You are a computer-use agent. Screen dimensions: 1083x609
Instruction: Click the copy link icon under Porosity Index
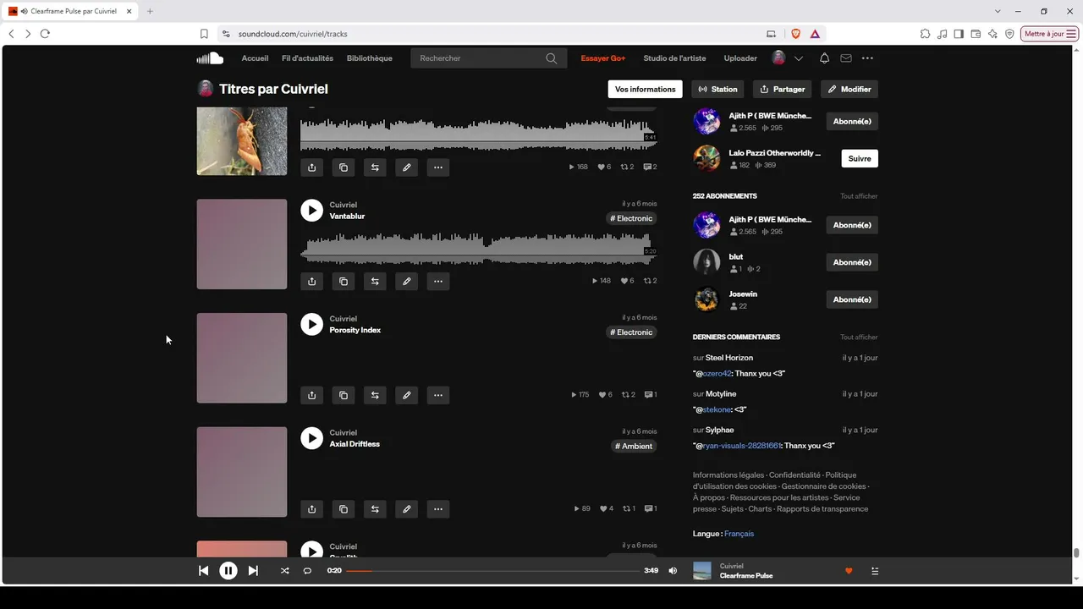pos(344,395)
